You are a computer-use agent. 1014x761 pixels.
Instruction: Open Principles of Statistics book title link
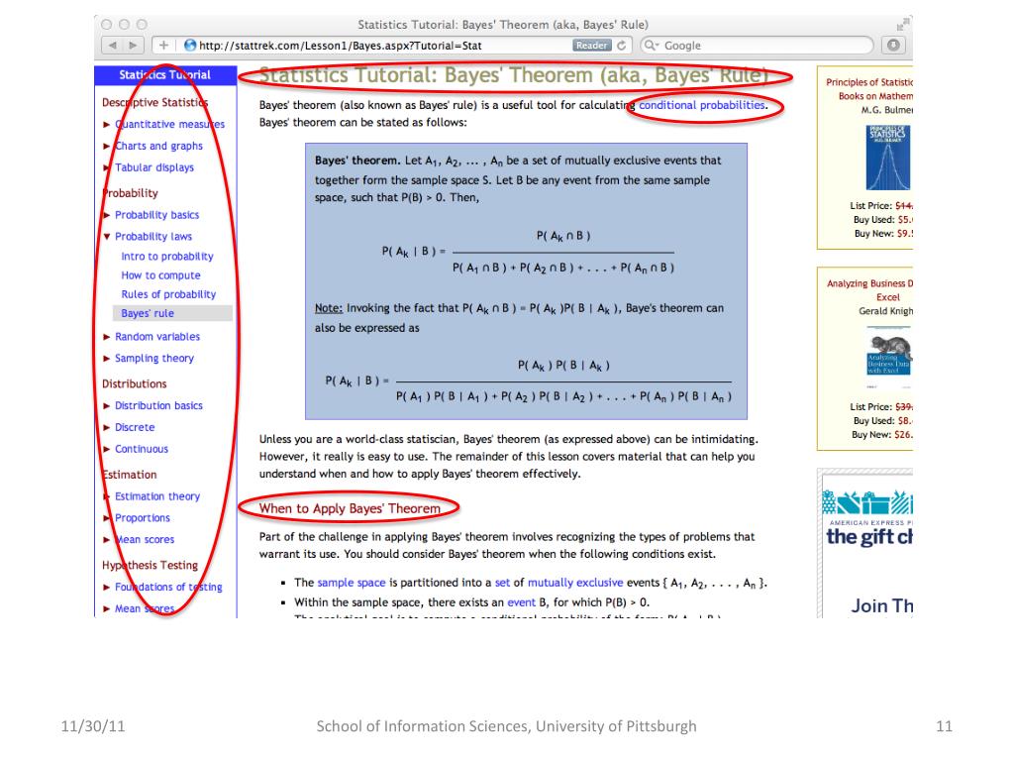(x=869, y=89)
